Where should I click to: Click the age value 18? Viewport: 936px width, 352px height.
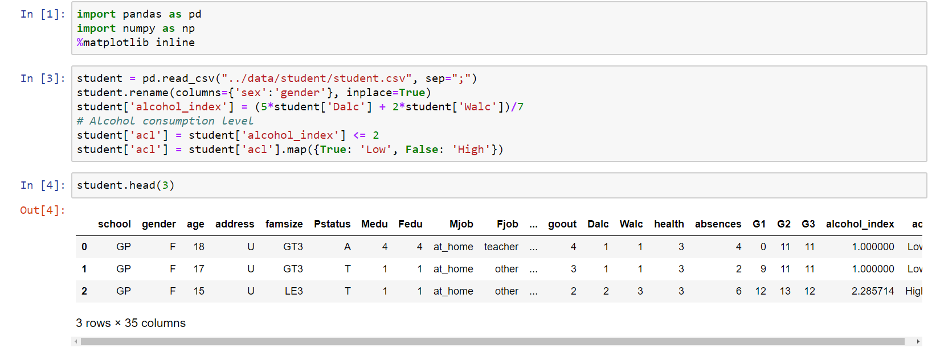coord(199,247)
